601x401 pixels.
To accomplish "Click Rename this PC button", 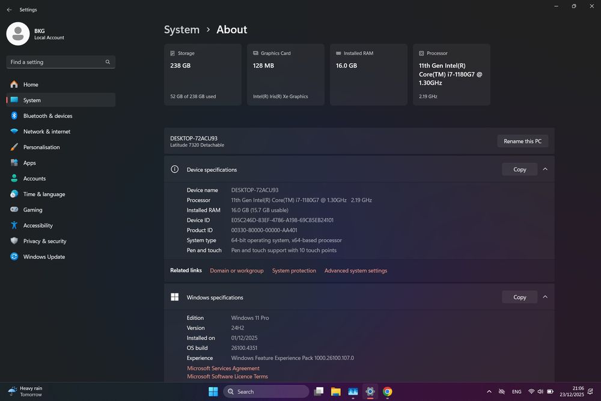I will pyautogui.click(x=522, y=141).
